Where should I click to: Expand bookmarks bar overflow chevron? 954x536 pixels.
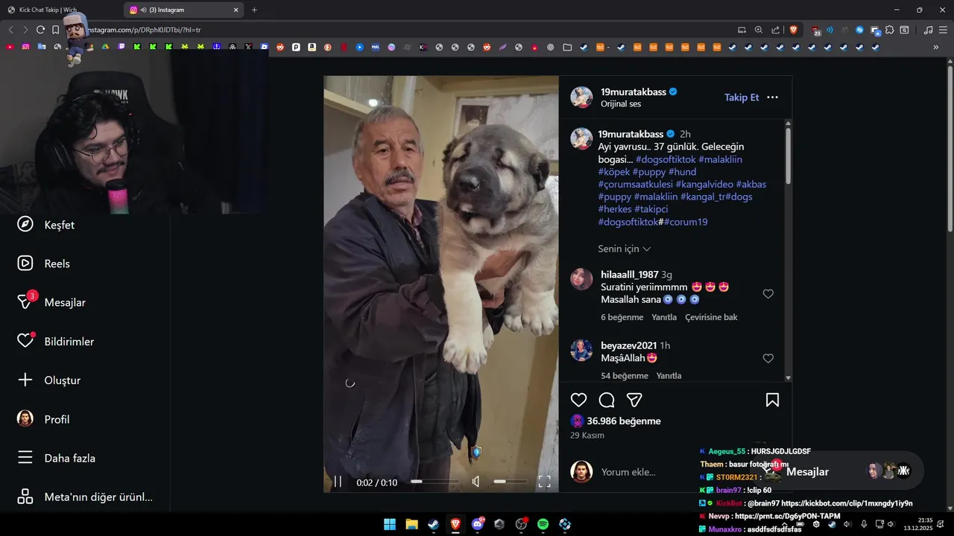[x=935, y=47]
